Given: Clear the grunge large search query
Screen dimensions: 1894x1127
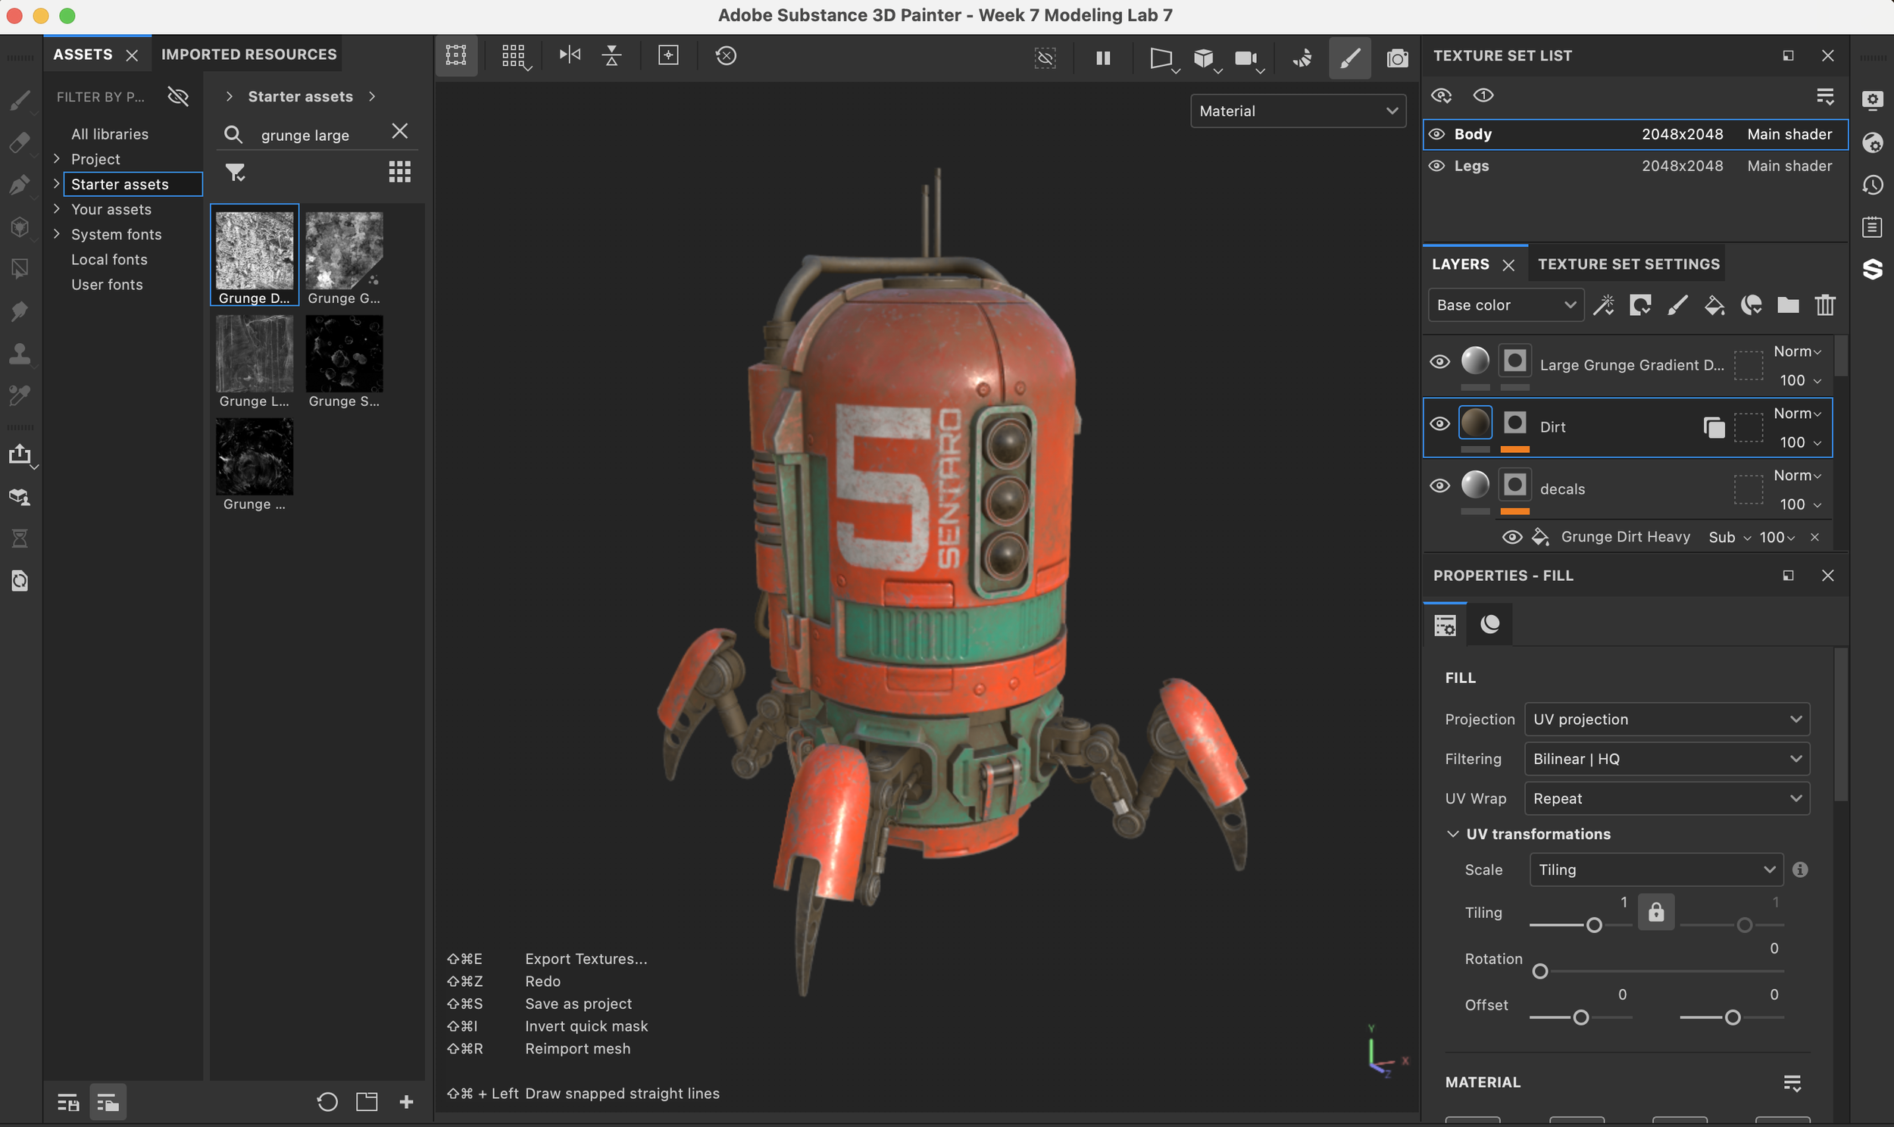Looking at the screenshot, I should coord(400,131).
